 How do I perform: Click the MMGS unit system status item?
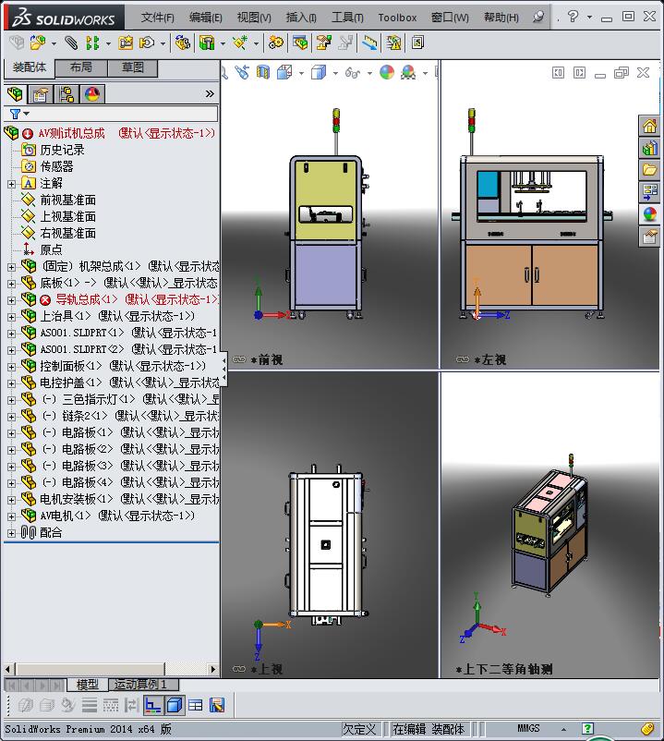(528, 729)
